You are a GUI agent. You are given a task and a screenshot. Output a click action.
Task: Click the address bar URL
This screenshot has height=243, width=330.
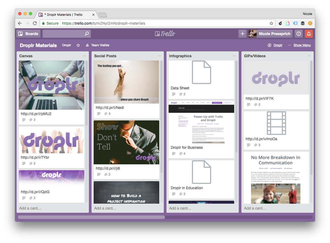click(104, 23)
